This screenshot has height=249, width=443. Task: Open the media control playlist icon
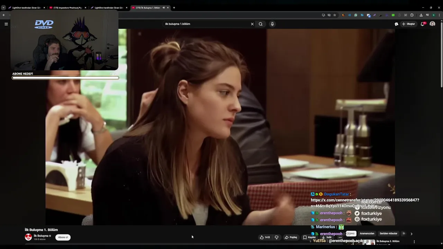coord(427,15)
